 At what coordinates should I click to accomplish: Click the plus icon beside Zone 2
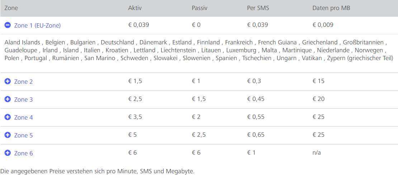click(x=8, y=81)
